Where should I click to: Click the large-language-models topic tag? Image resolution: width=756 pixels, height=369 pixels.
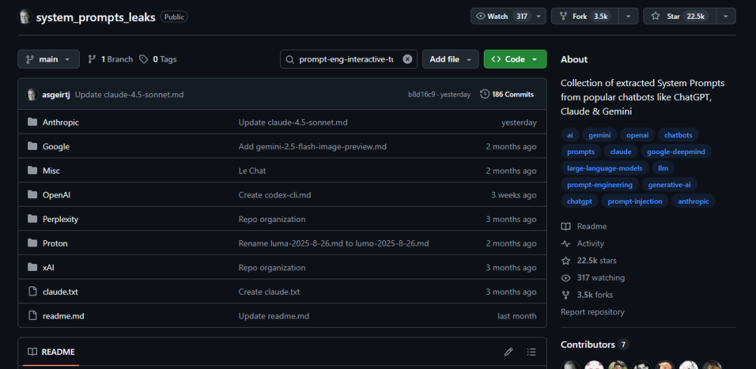pos(605,168)
